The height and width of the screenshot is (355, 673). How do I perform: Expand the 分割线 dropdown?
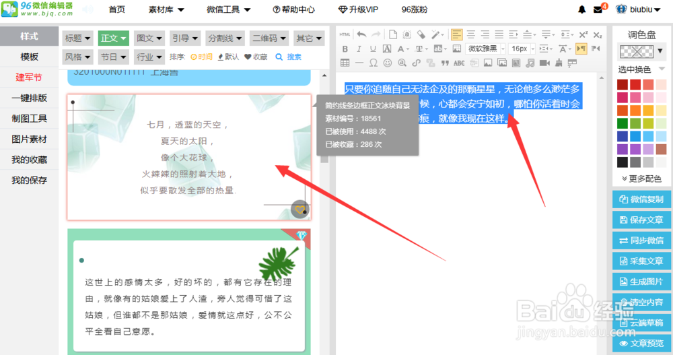(x=225, y=38)
